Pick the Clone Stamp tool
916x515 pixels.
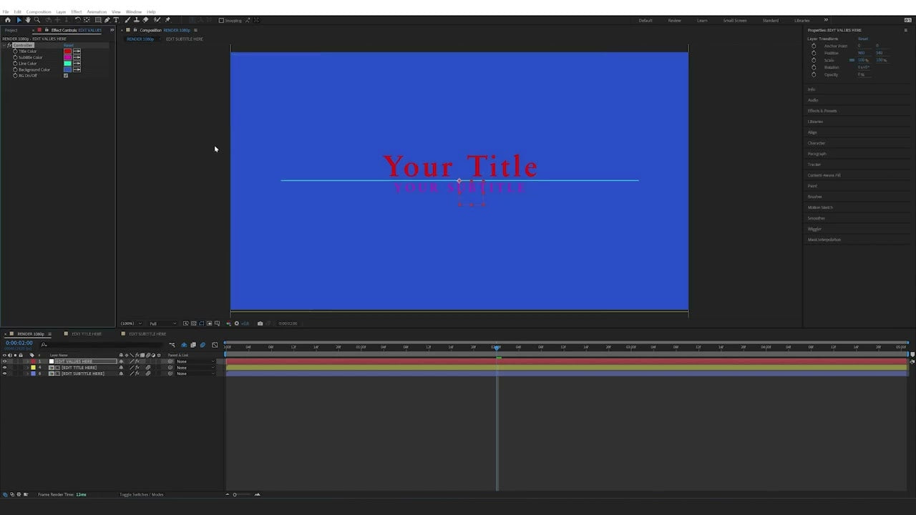point(137,20)
